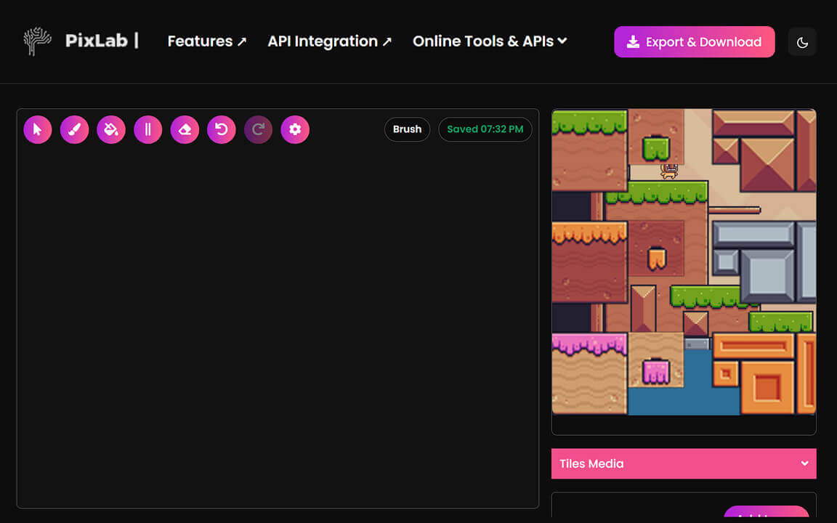The height and width of the screenshot is (523, 837).
Task: Switch to the Eraser tool
Action: pos(185,129)
